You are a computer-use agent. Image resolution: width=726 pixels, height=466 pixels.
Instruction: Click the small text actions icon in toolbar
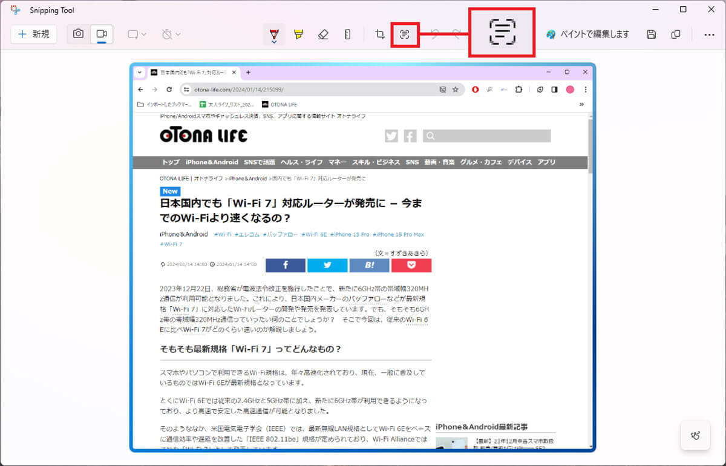(405, 34)
